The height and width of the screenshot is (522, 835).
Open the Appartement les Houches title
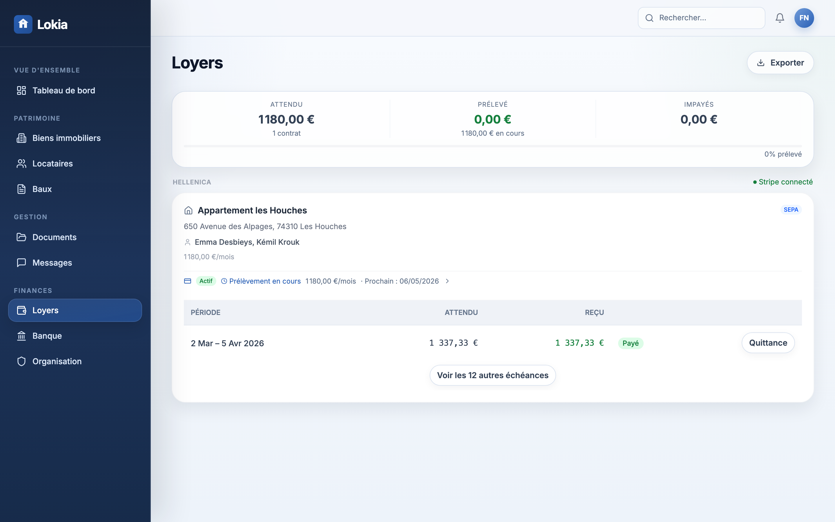(x=252, y=210)
